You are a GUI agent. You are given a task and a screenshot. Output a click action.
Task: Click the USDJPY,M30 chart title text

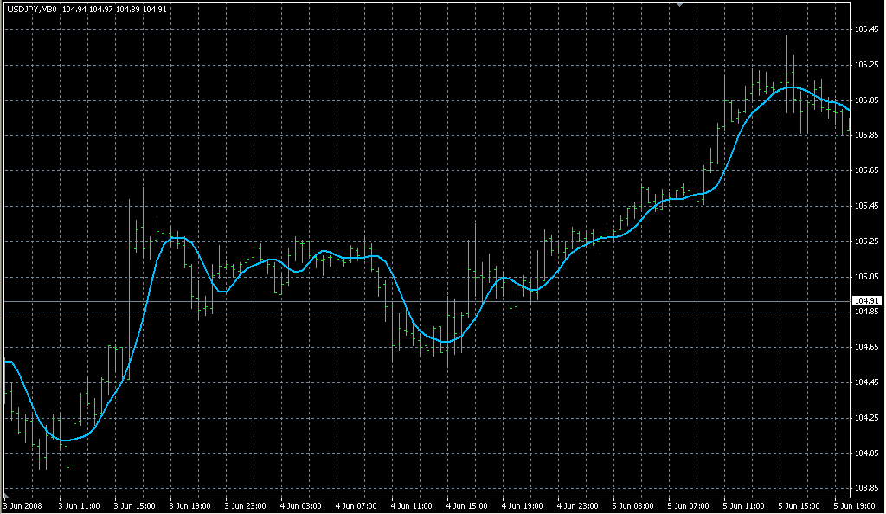32,10
